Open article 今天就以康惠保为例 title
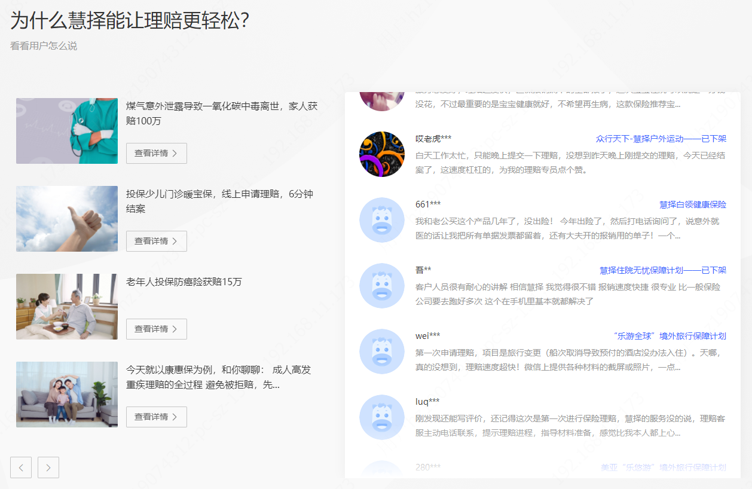The width and height of the screenshot is (752, 489). pos(219,377)
